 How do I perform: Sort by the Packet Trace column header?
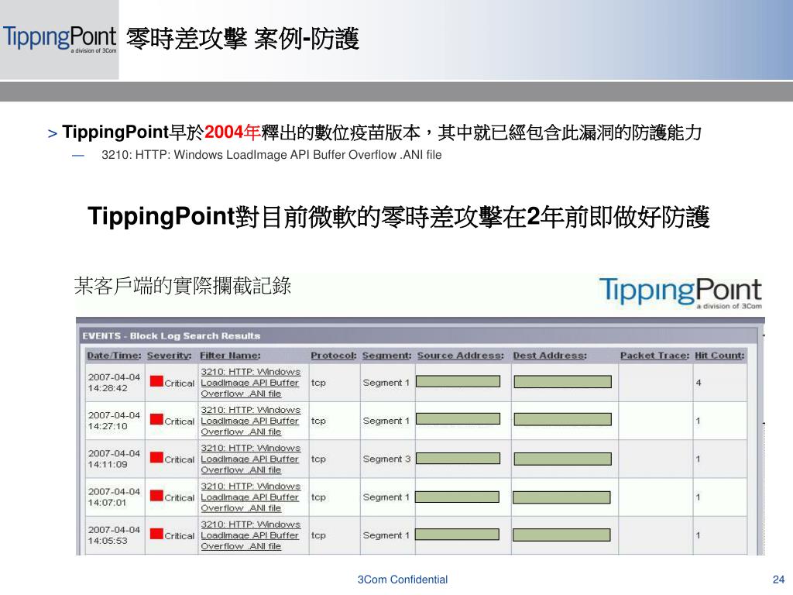click(654, 355)
